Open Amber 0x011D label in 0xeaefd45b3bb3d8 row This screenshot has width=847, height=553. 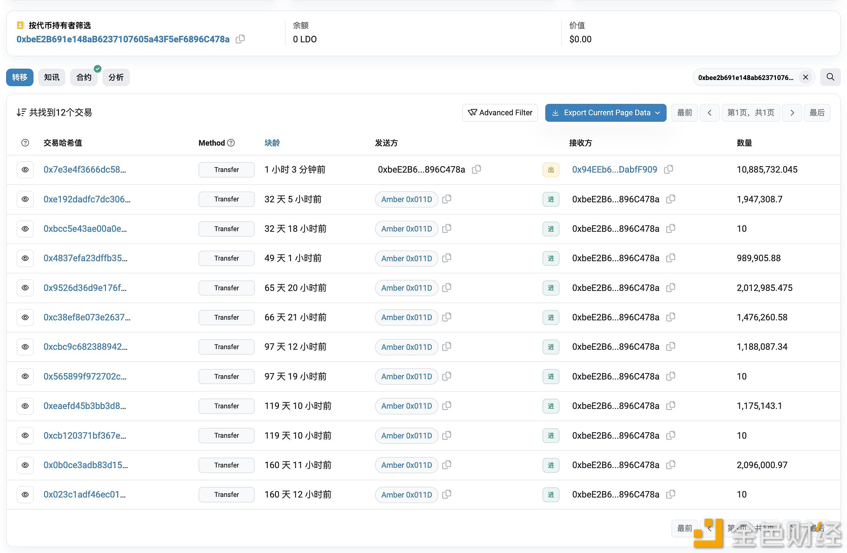406,406
